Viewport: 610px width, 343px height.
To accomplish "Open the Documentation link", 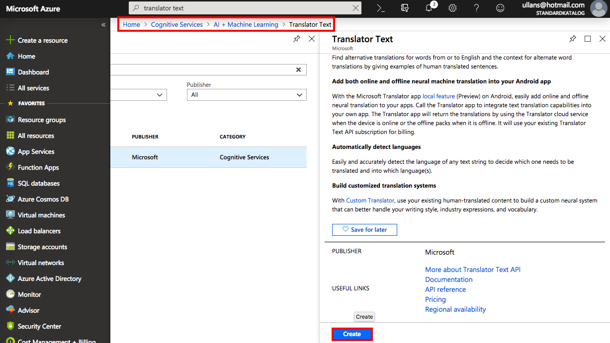I will point(449,279).
